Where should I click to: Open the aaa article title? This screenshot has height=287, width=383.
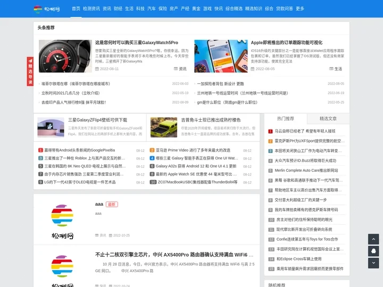tap(99, 204)
